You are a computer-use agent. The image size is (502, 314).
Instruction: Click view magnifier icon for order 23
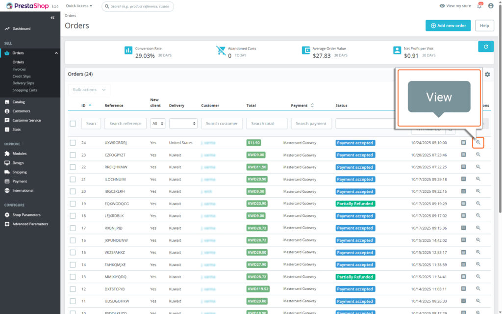(x=478, y=155)
